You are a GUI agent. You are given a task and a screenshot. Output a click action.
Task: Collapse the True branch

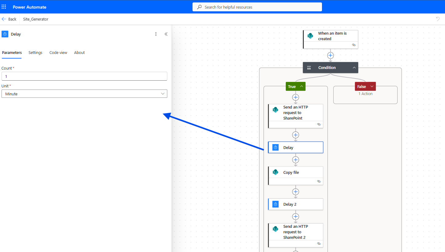(301, 86)
